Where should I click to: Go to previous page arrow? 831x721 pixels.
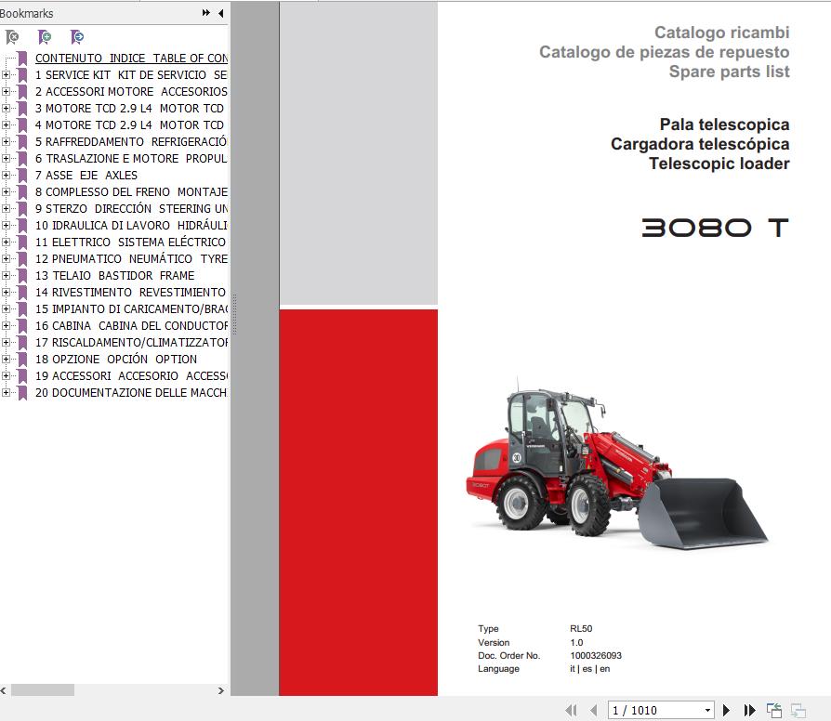[x=594, y=710]
